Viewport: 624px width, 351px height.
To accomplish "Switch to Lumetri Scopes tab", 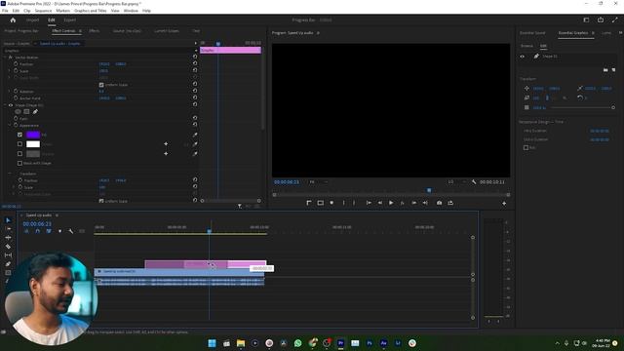I will 167,30.
